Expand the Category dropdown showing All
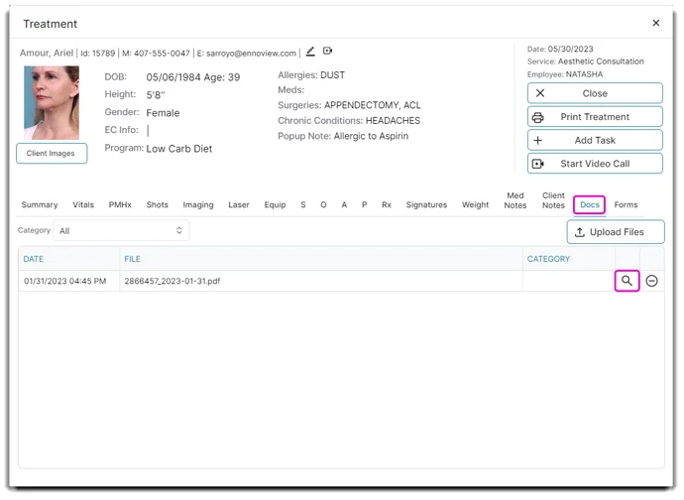684x500 pixels. 121,231
